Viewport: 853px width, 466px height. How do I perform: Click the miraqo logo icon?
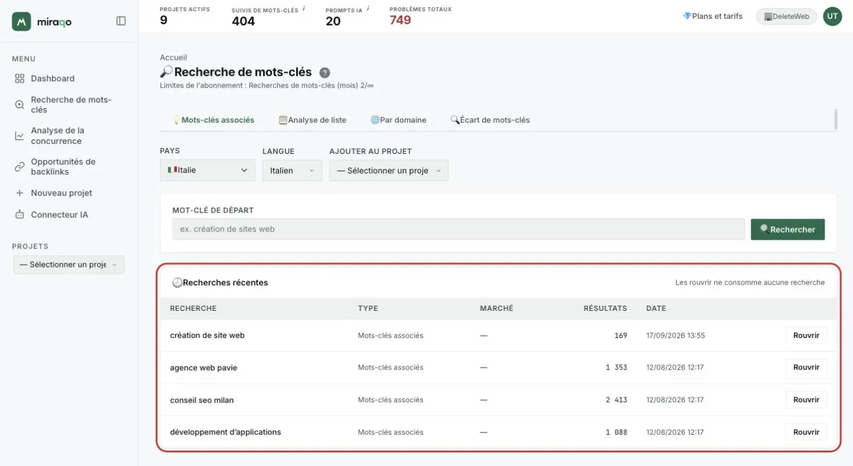[x=21, y=21]
